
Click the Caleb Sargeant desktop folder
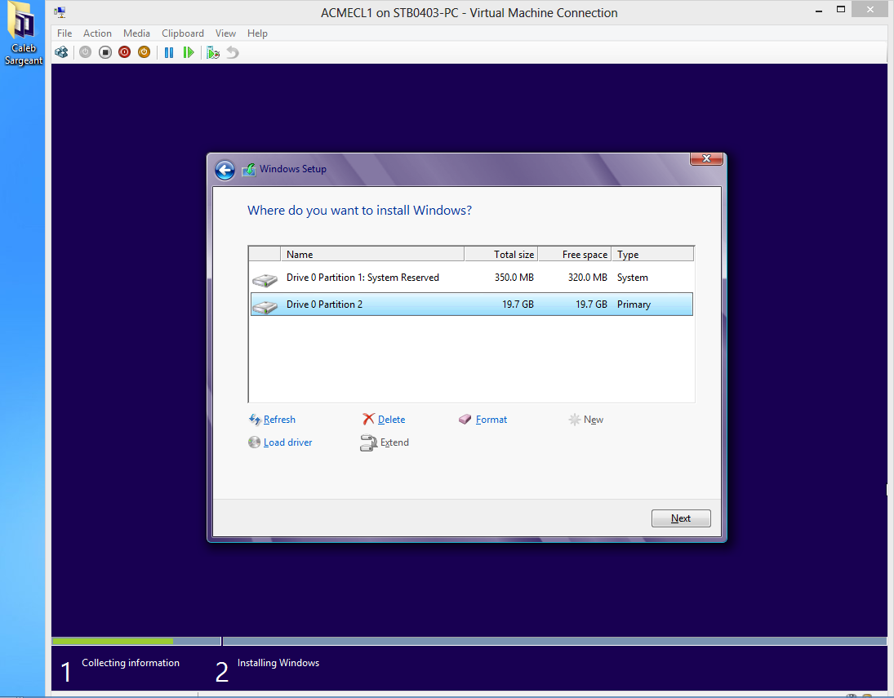(24, 34)
